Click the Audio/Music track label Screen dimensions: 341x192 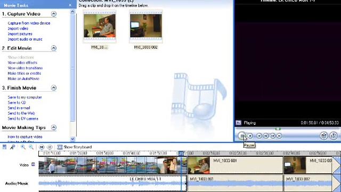tap(17, 183)
